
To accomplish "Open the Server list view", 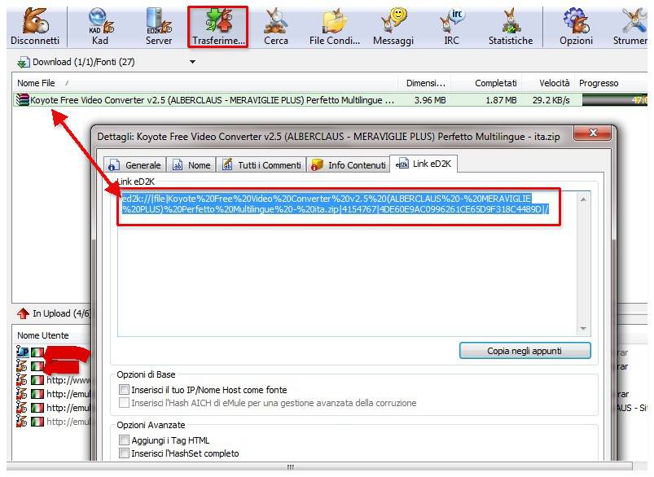I will [158, 24].
